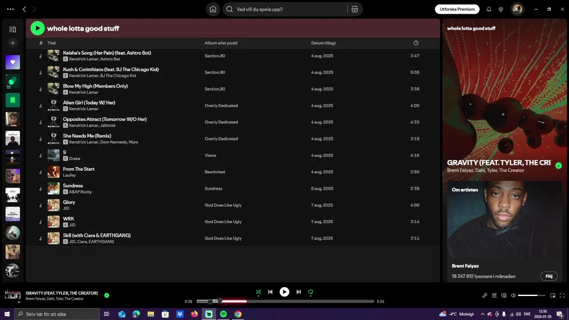Open Outlook from the taskbar
The height and width of the screenshot is (320, 569).
click(x=122, y=314)
